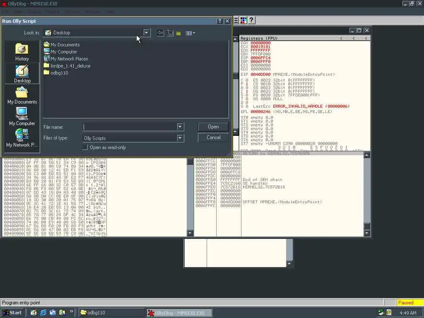This screenshot has width=424, height=318.
Task: Select the EFL flags value 00000246
Action: coord(260,112)
